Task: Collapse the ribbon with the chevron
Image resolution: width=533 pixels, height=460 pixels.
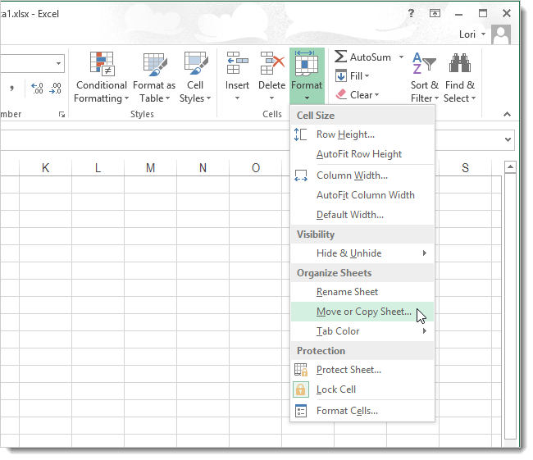Action: click(x=507, y=115)
